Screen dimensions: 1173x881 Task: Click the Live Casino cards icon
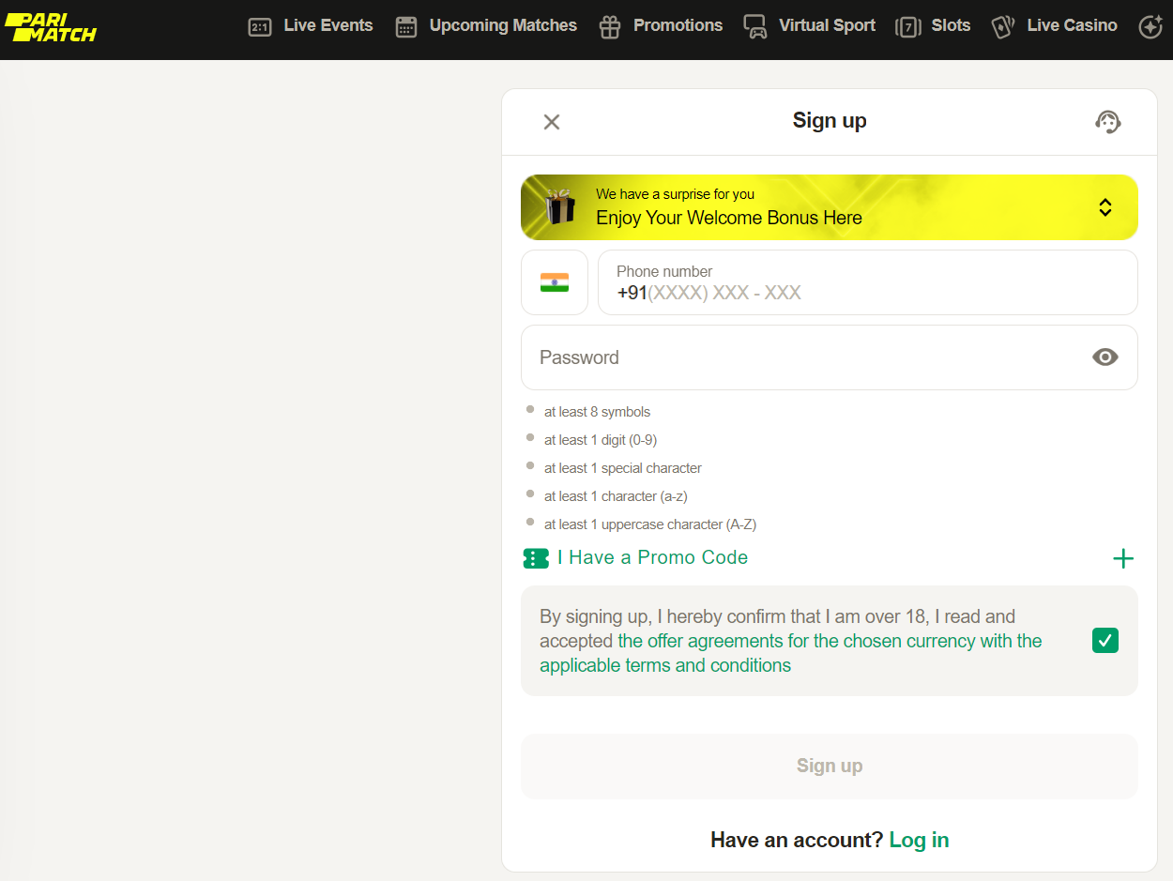coord(1003,27)
